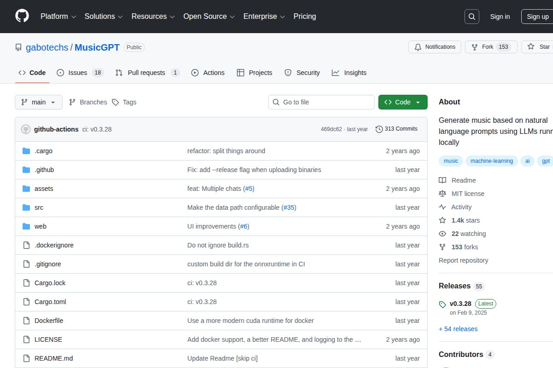Expand the Platform navigation menu
The image size is (553, 368).
[58, 17]
